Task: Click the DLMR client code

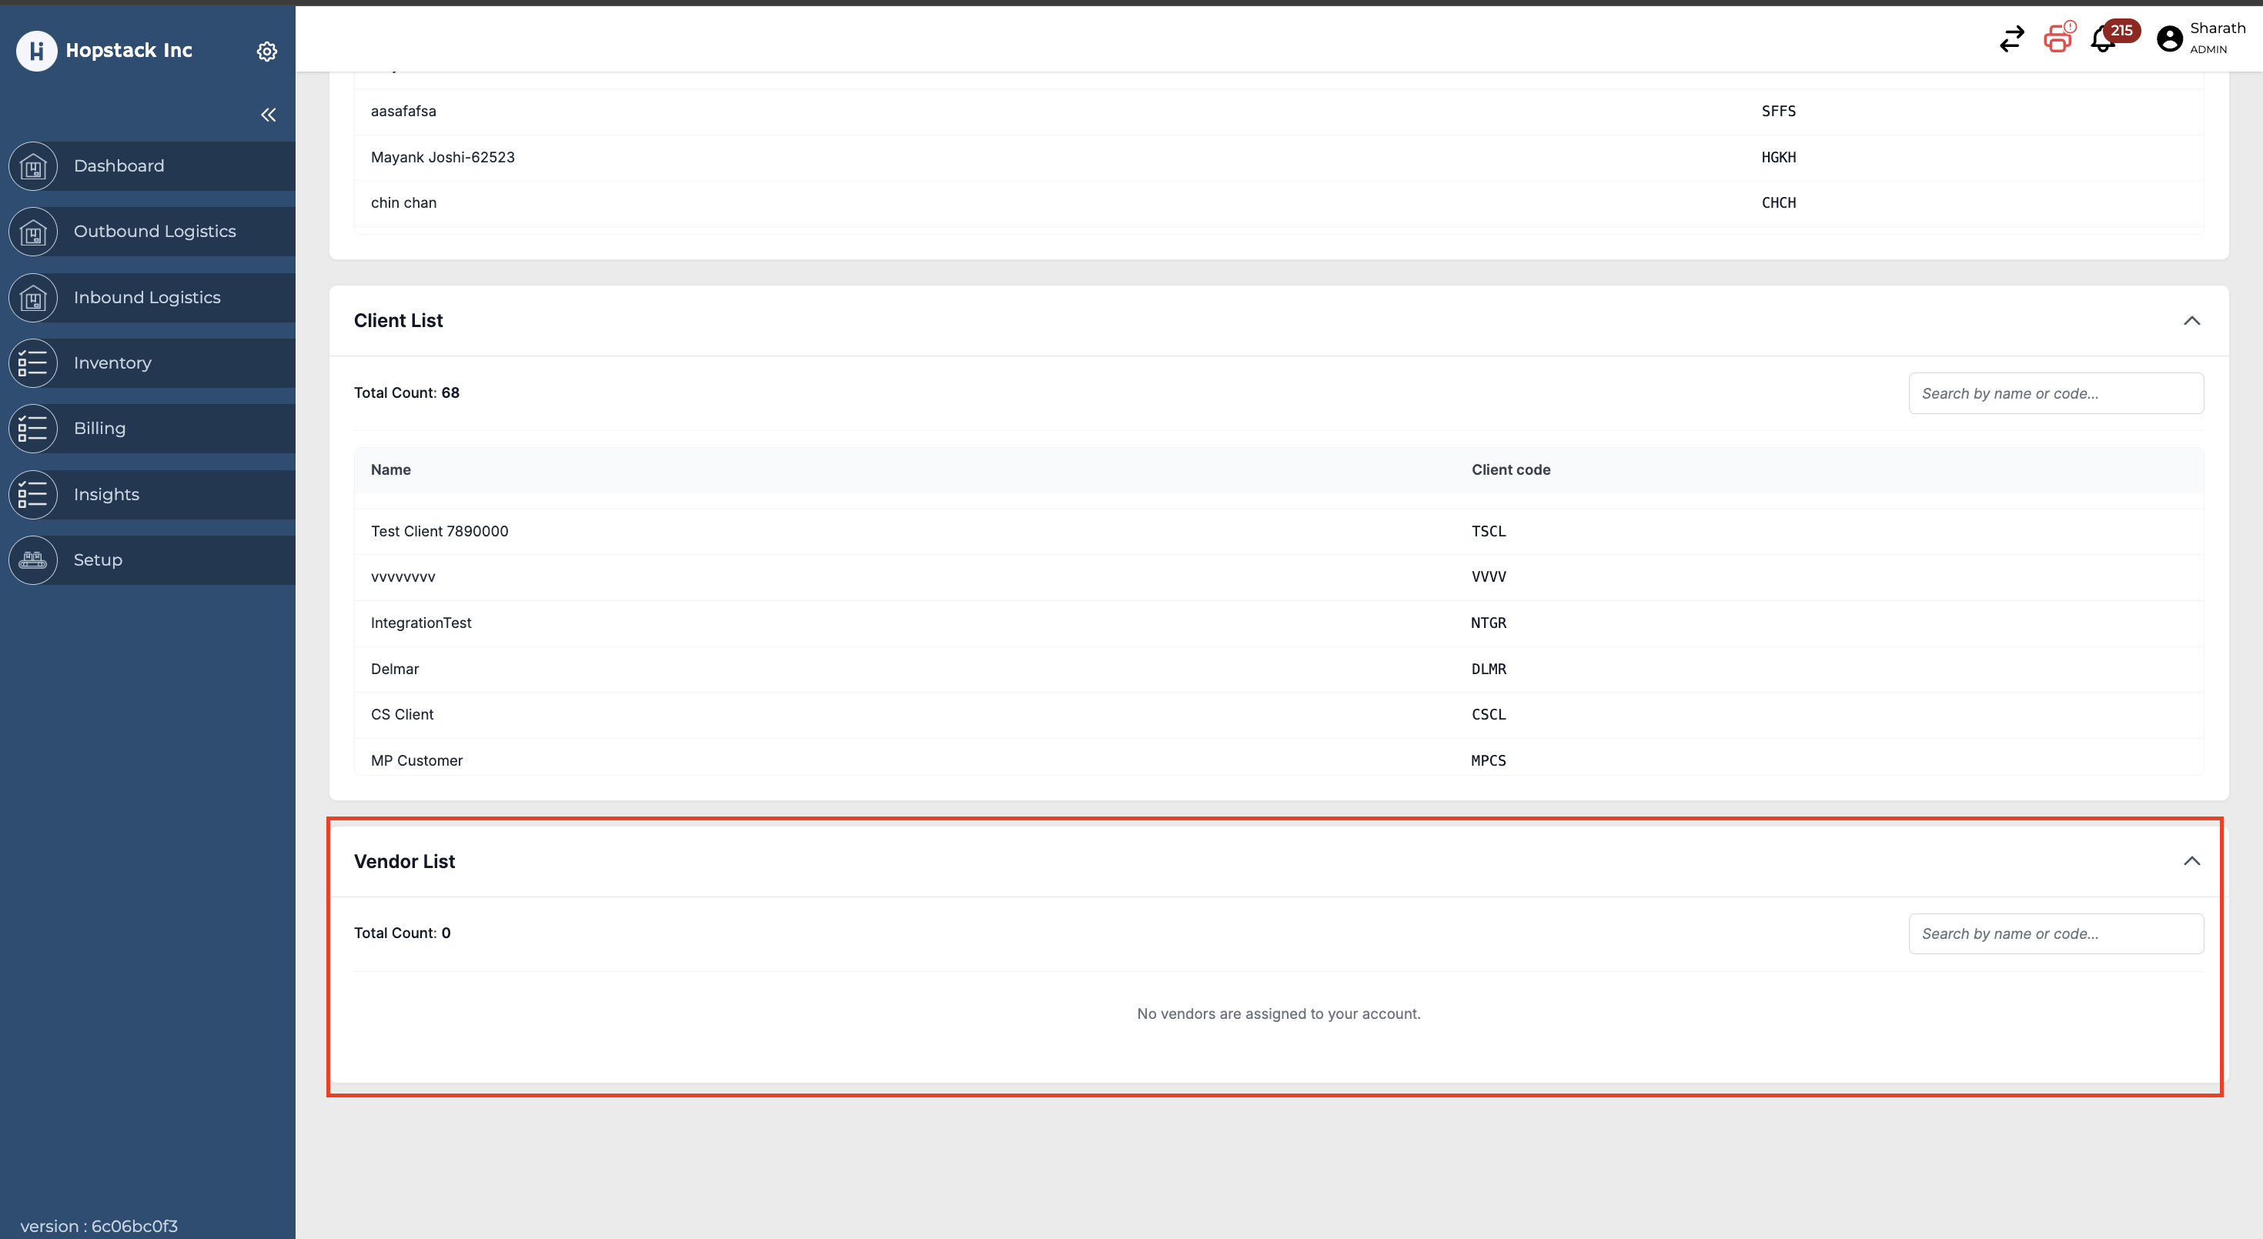Action: pos(1488,669)
